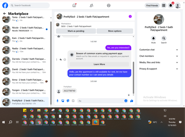
Task: Click the large listing photo in right panel
Action: coord(159,19)
